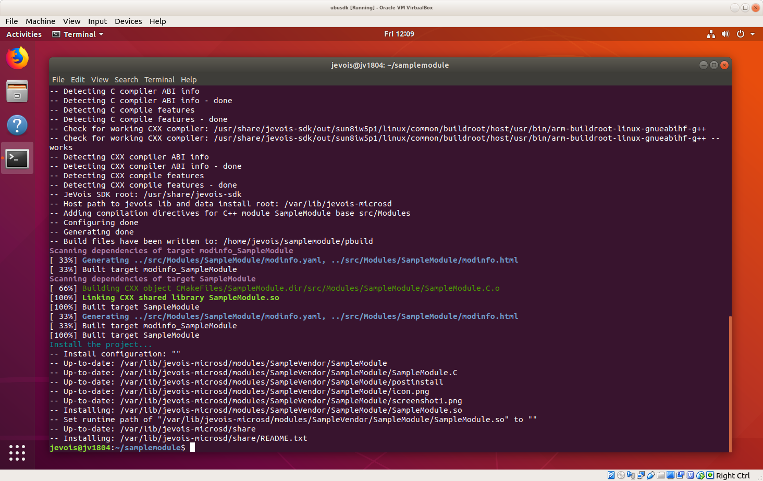This screenshot has width=763, height=481.
Task: Click the VirtualBox shared folders status icon
Action: coord(660,475)
